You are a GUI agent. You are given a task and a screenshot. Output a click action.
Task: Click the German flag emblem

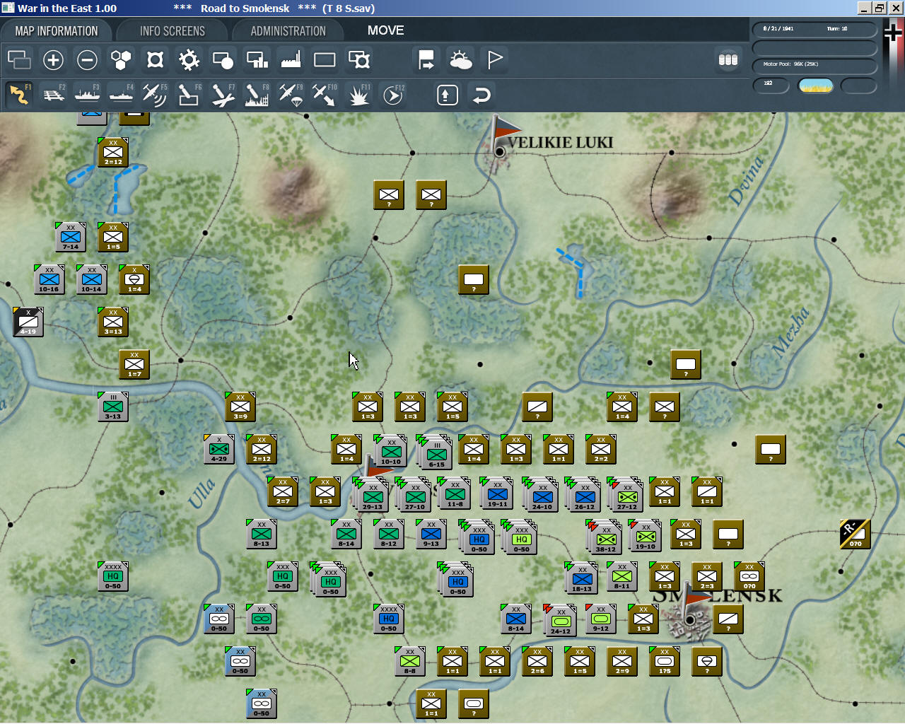click(x=892, y=33)
